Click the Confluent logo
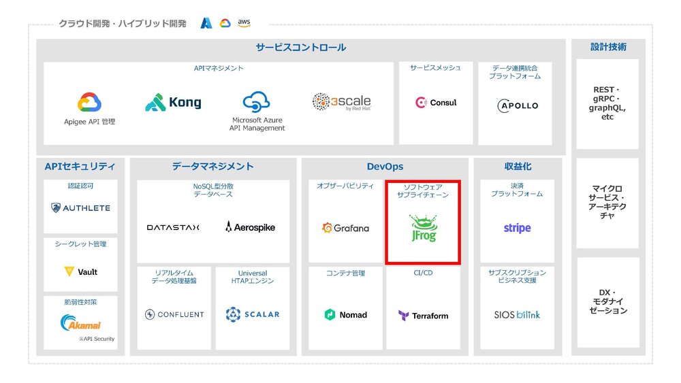Viewport: 681px width, 383px height. pos(174,314)
